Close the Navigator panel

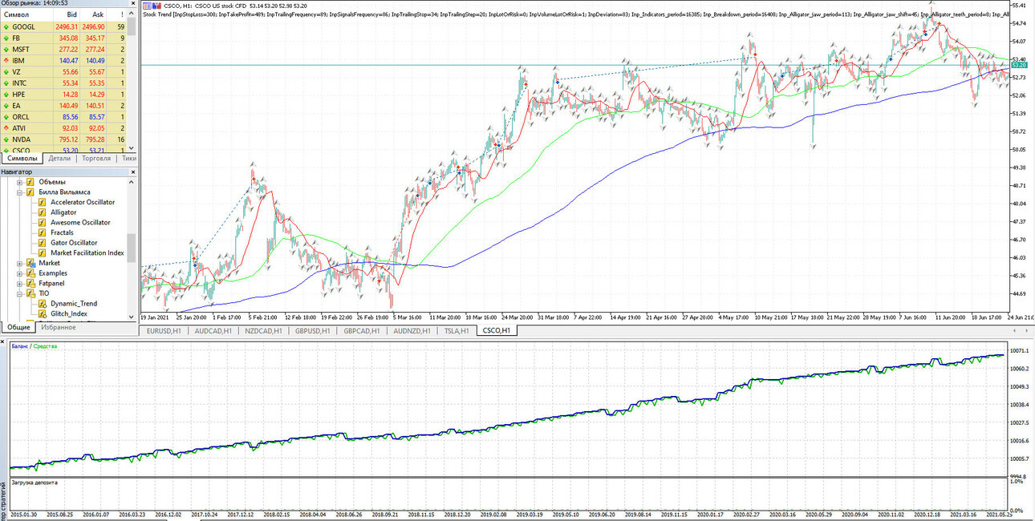tap(132, 172)
